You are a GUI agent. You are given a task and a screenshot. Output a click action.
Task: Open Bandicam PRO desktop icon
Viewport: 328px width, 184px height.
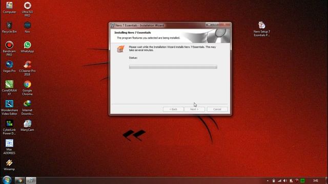click(9, 49)
